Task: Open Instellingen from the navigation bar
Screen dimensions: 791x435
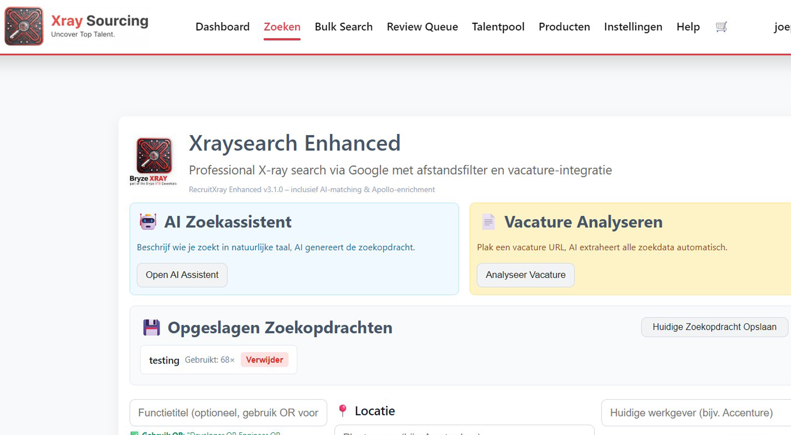Action: tap(633, 27)
